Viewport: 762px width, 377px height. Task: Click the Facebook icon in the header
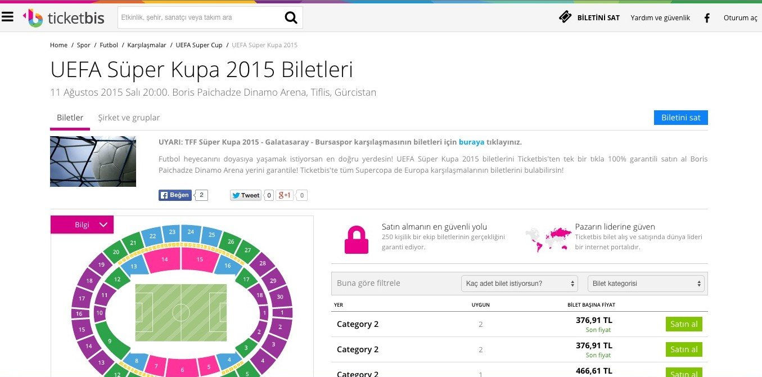(x=706, y=17)
